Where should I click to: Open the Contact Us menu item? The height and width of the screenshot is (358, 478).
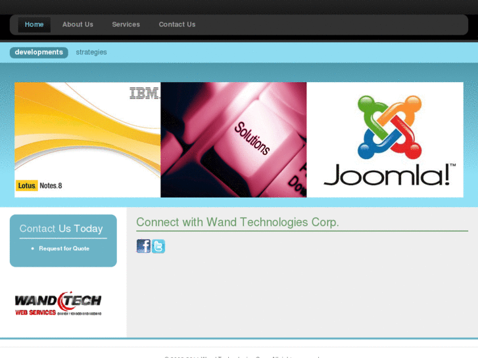pos(177,24)
